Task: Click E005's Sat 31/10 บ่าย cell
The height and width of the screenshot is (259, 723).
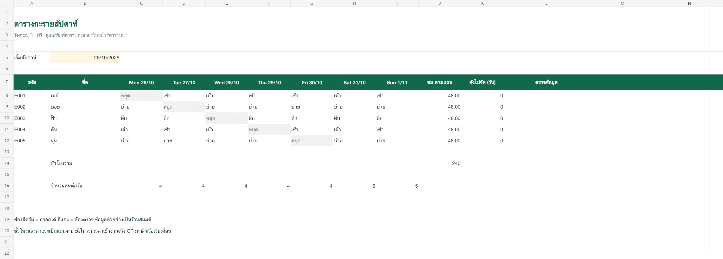Action: point(354,141)
